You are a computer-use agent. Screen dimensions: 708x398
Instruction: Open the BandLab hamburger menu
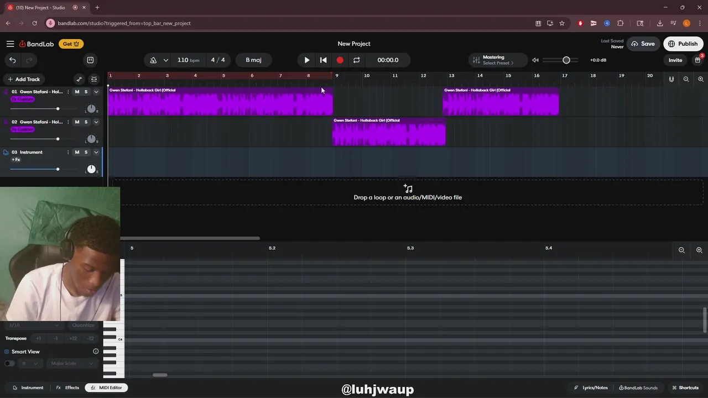[x=10, y=44]
